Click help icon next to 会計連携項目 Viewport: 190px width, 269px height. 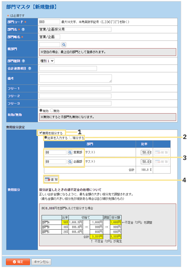coord(30,68)
